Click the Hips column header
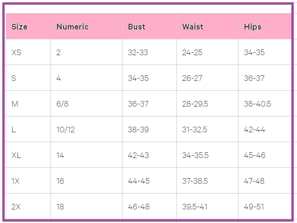The height and width of the screenshot is (223, 297). 253,27
